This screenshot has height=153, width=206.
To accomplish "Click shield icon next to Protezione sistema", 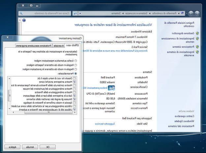I will tap(197, 47).
